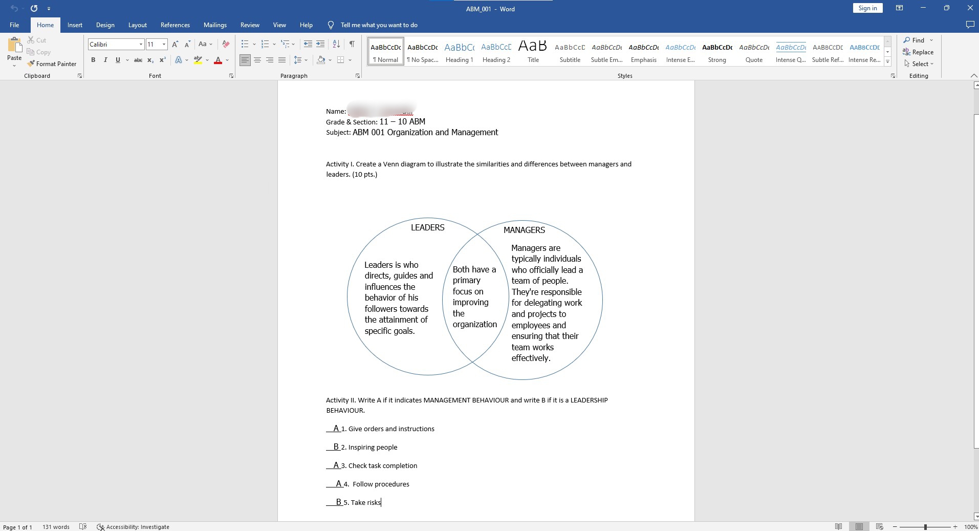Expand the font size dropdown
Image resolution: width=979 pixels, height=531 pixels.
point(164,45)
